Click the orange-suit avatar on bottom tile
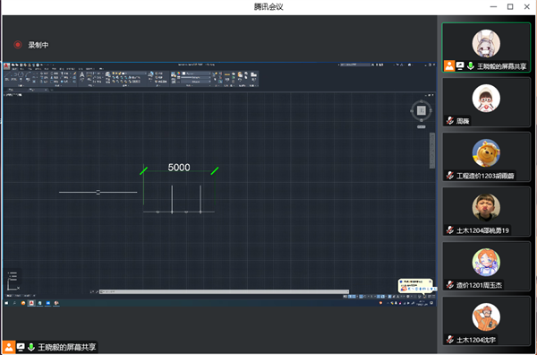 [486, 317]
